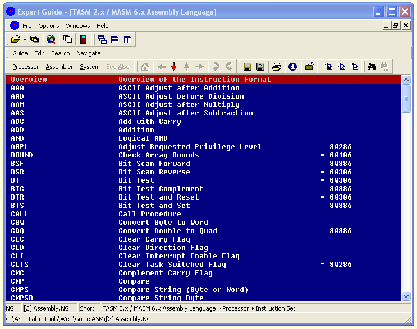
Task: Click the third copy pages icon
Action: pyautogui.click(x=354, y=67)
